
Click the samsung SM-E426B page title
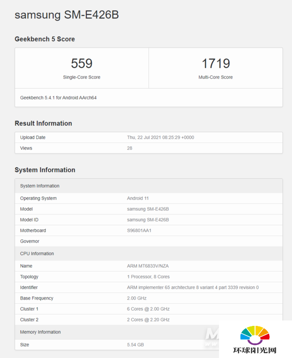point(67,15)
